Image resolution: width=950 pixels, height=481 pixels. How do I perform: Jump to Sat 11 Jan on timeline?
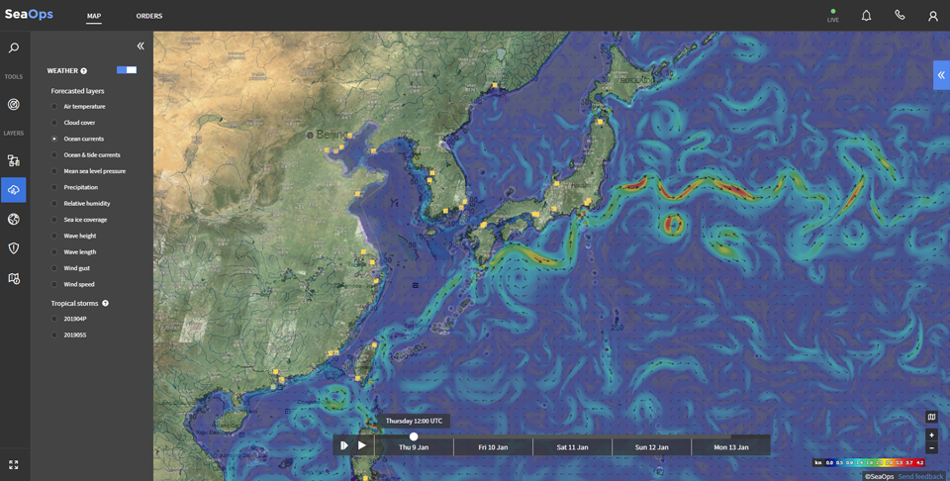tap(573, 447)
